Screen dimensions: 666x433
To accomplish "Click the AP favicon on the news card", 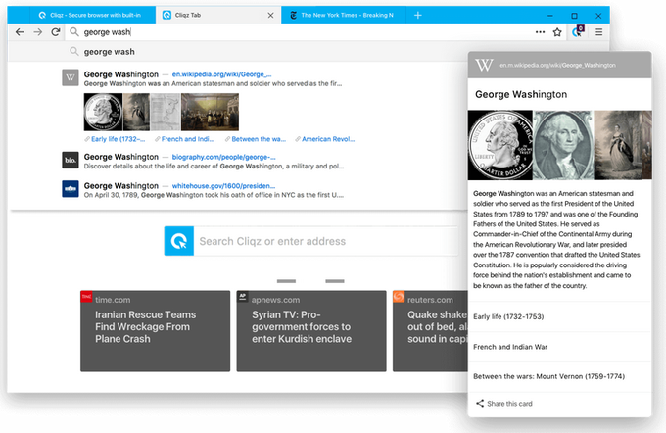I will coord(243,296).
